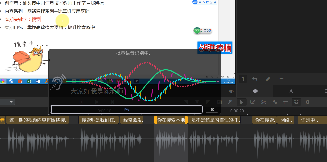This screenshot has width=327, height=162.
Task: Open the three-dots more options menu
Action: (x=281, y=79)
